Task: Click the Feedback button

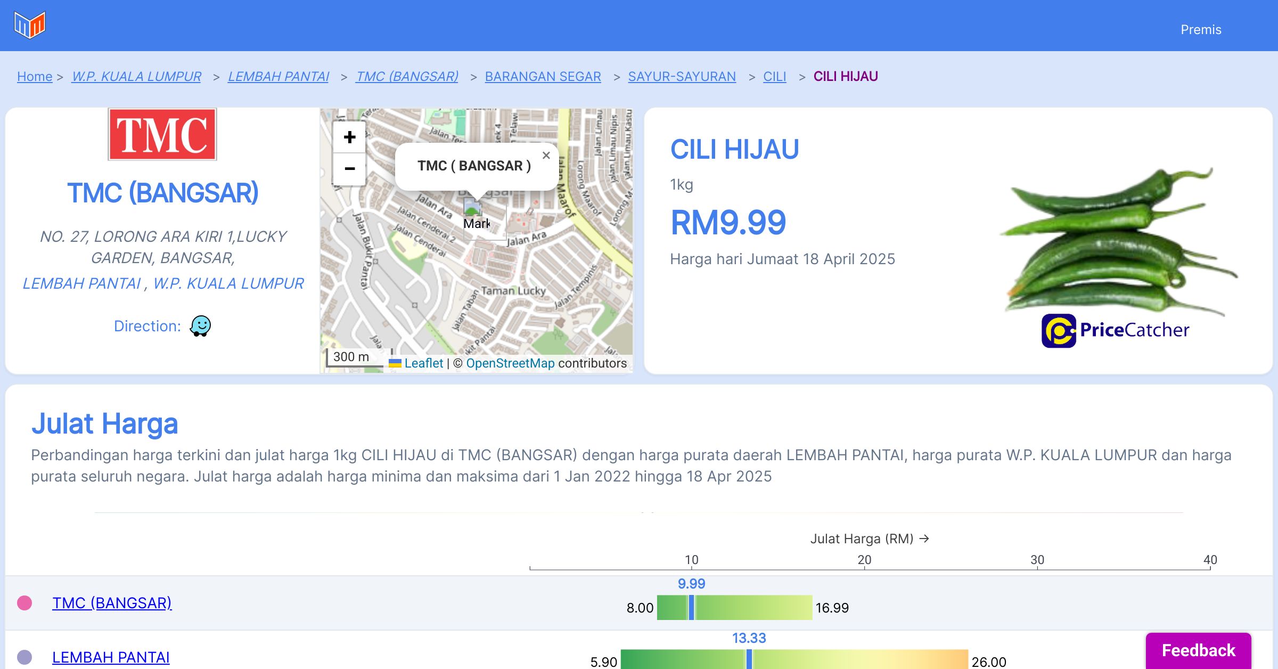Action: click(x=1198, y=650)
